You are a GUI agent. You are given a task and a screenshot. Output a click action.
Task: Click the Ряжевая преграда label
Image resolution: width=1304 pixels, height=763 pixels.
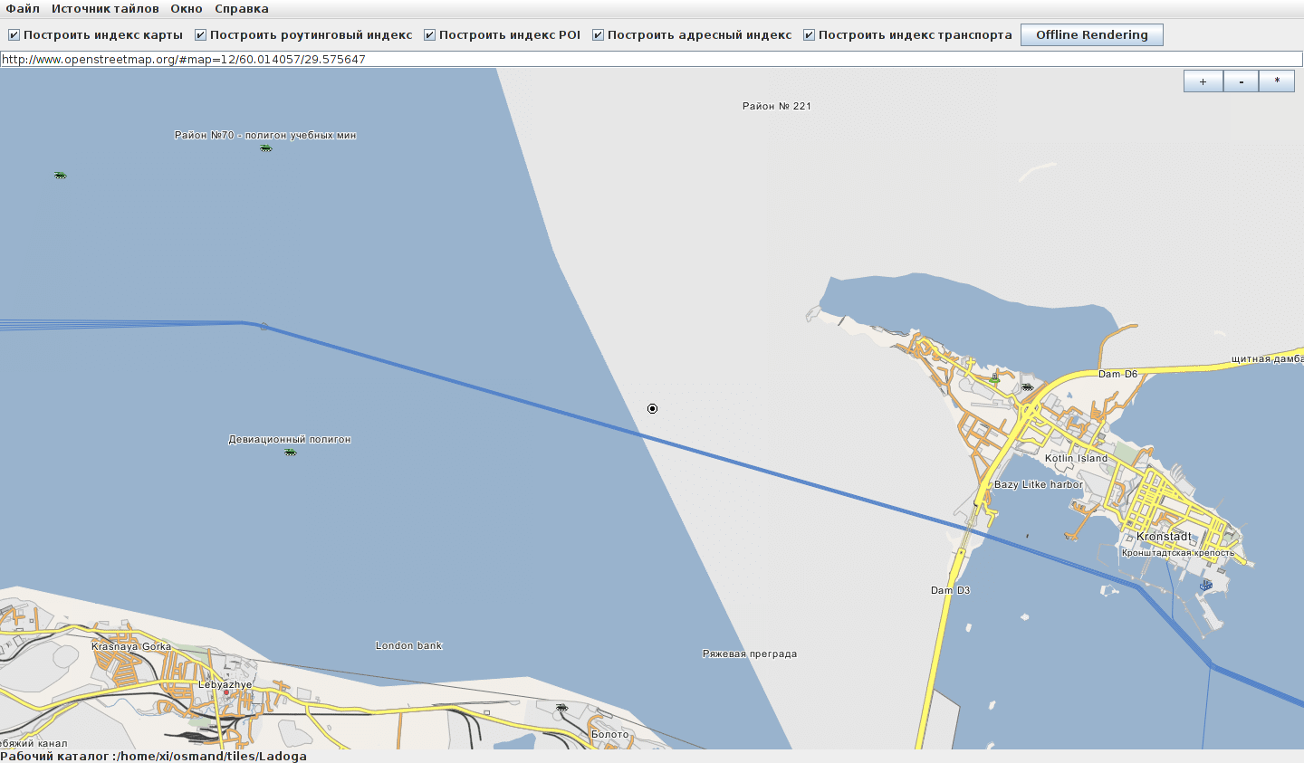[750, 653]
